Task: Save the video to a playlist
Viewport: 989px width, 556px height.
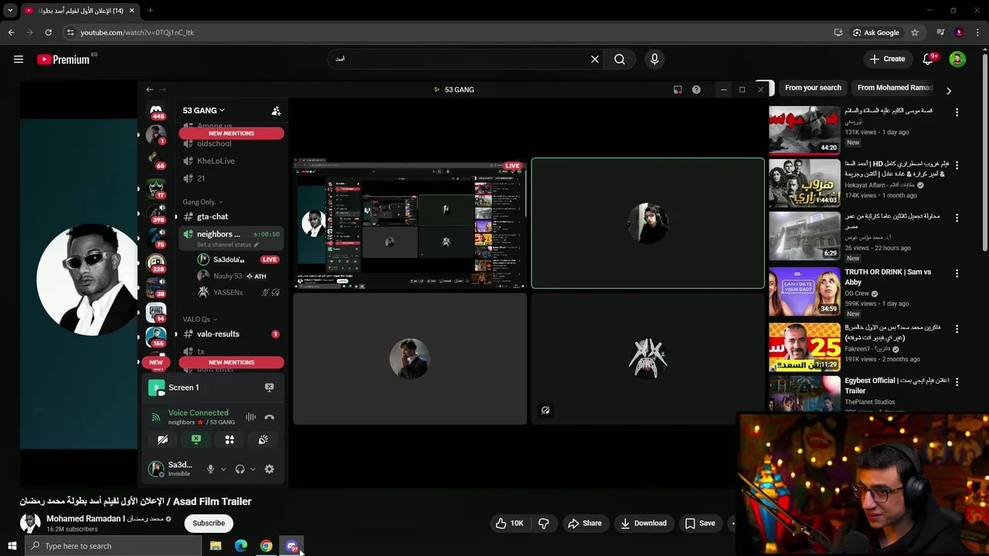Action: (699, 524)
